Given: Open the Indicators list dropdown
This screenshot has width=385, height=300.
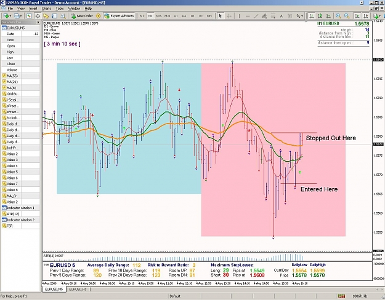Looking at the screenshot, I should (x=377, y=16).
